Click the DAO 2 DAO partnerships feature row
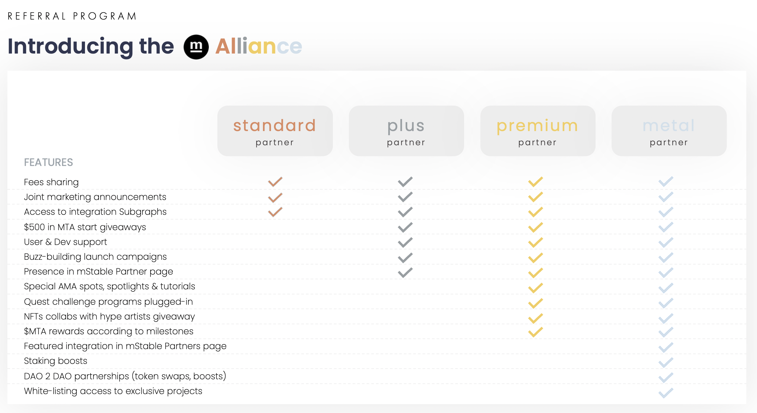 click(377, 376)
